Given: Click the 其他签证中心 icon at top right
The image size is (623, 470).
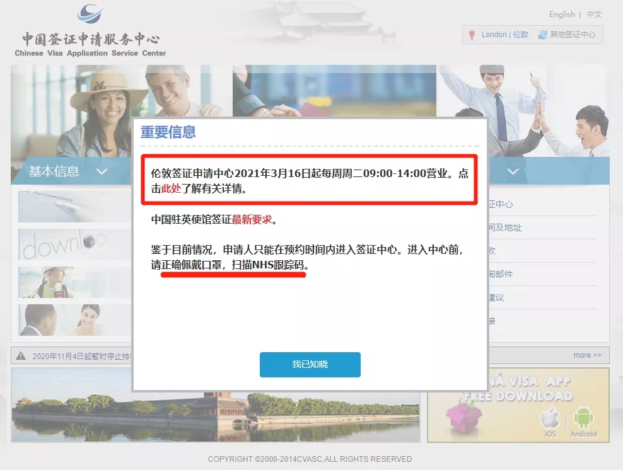Looking at the screenshot, I should [x=542, y=35].
